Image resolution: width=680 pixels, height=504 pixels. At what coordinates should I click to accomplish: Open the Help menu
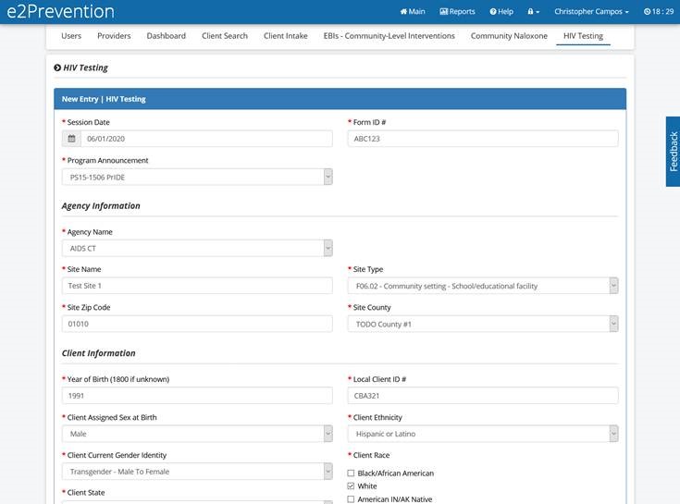pyautogui.click(x=501, y=12)
